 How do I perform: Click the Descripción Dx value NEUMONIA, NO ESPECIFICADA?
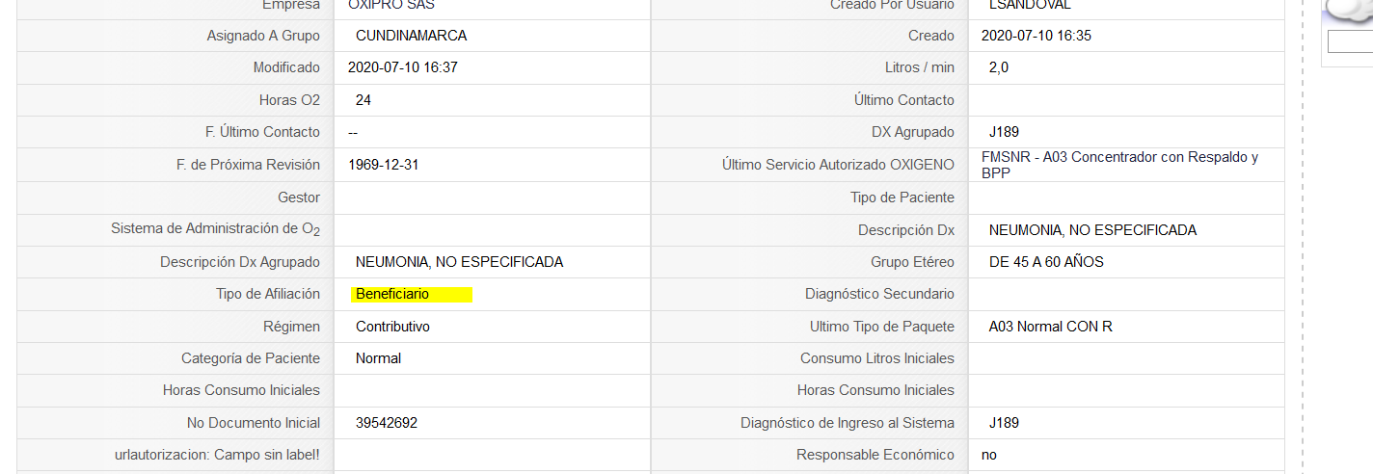pyautogui.click(x=1092, y=230)
